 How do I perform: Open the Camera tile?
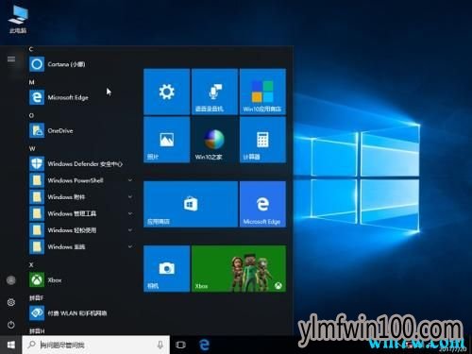(167, 269)
